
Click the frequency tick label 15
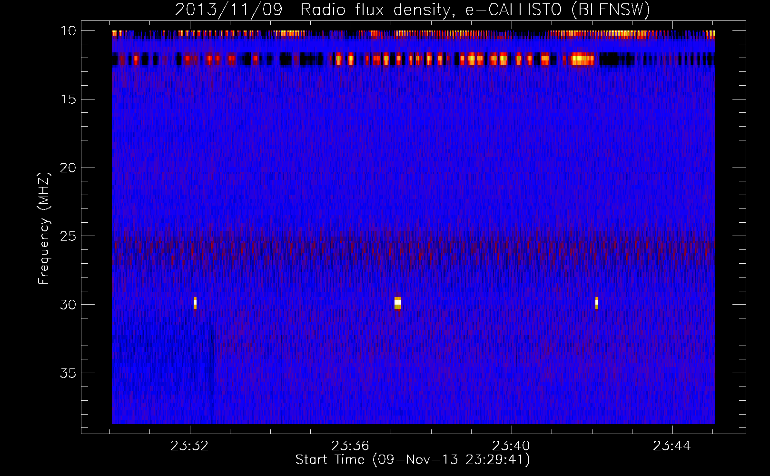point(68,99)
